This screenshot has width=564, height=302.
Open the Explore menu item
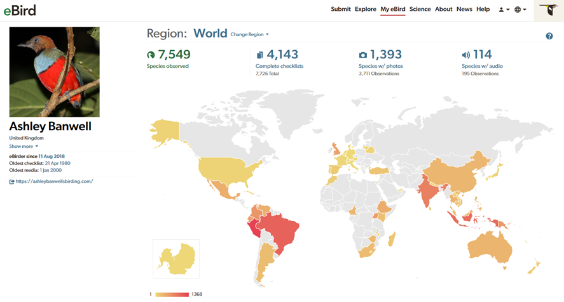(x=366, y=10)
